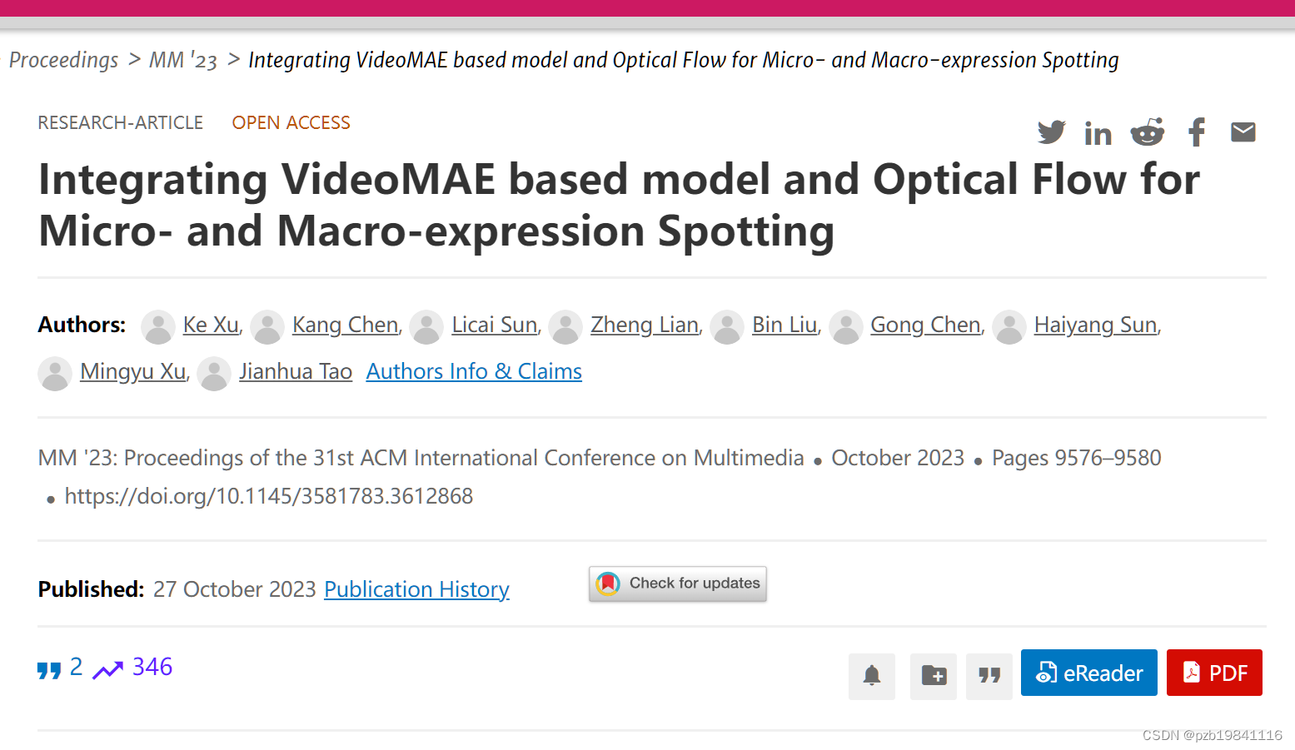The width and height of the screenshot is (1295, 750).
Task: View author profile for Jianhua Tao
Action: [296, 371]
